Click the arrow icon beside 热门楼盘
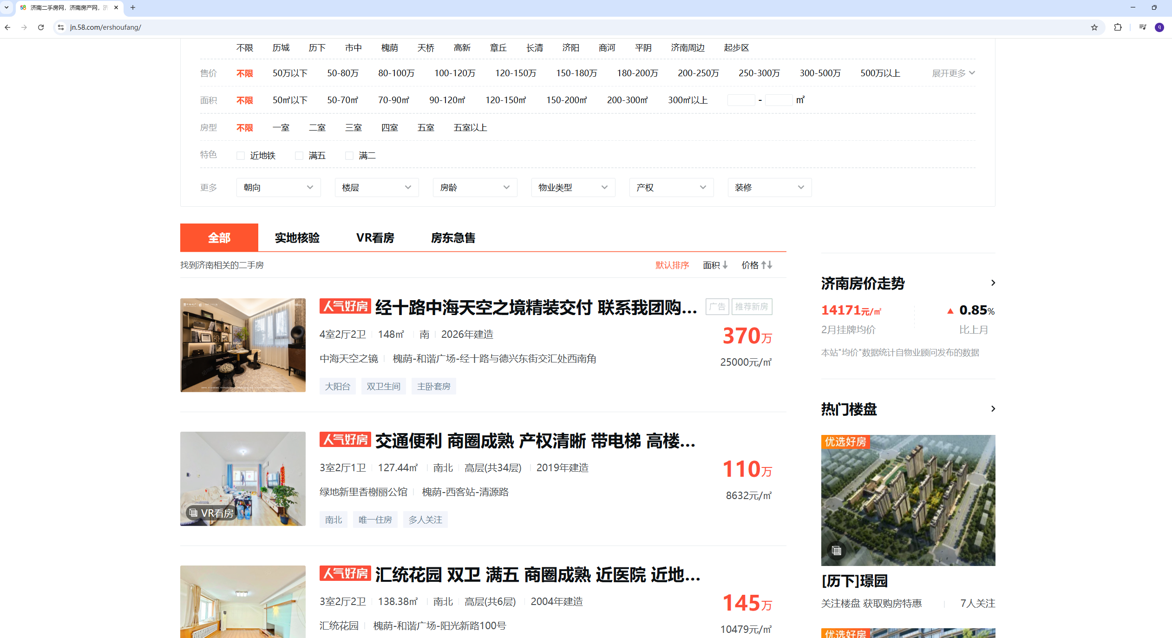 point(993,408)
